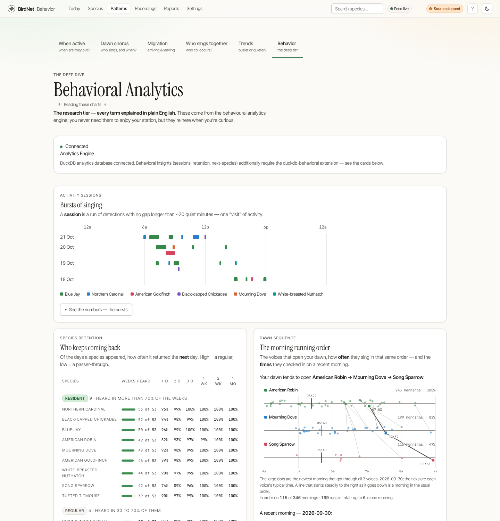The height and width of the screenshot is (521, 500).
Task: Open the Recordings nav item
Action: tap(145, 9)
